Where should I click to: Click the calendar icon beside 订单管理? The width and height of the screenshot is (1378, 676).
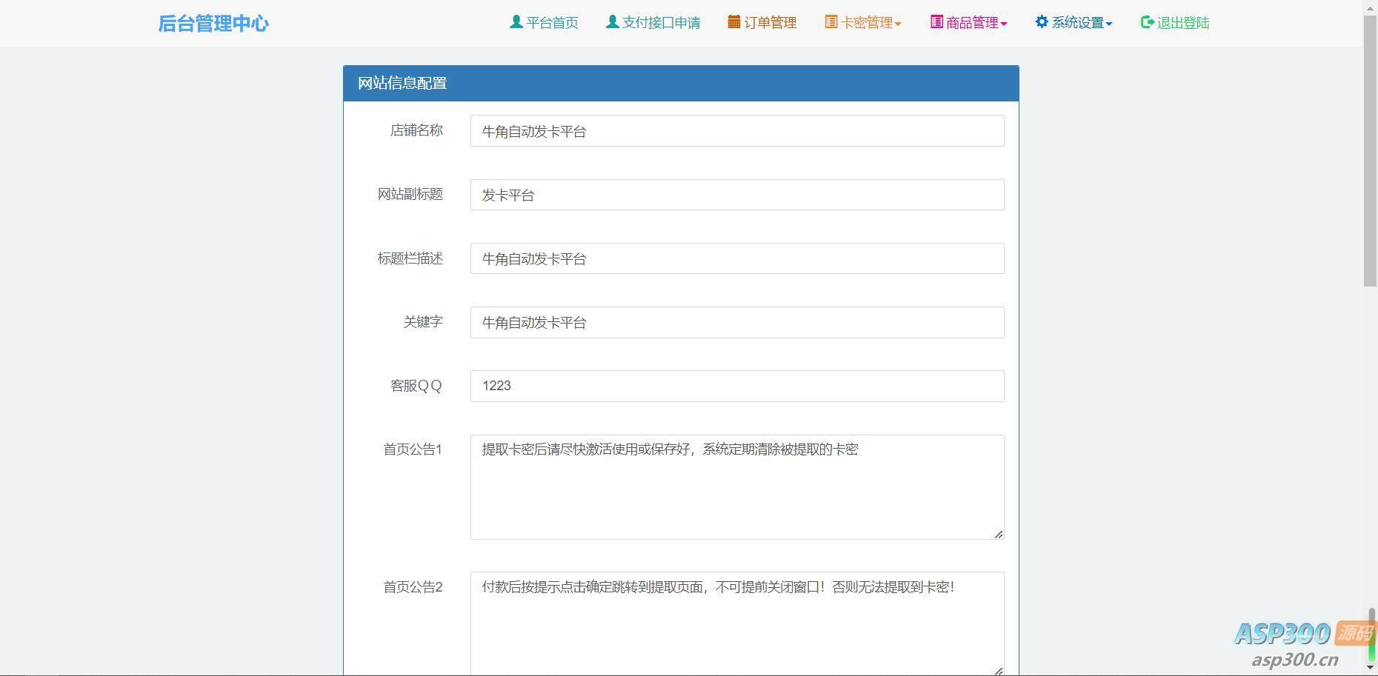point(733,22)
